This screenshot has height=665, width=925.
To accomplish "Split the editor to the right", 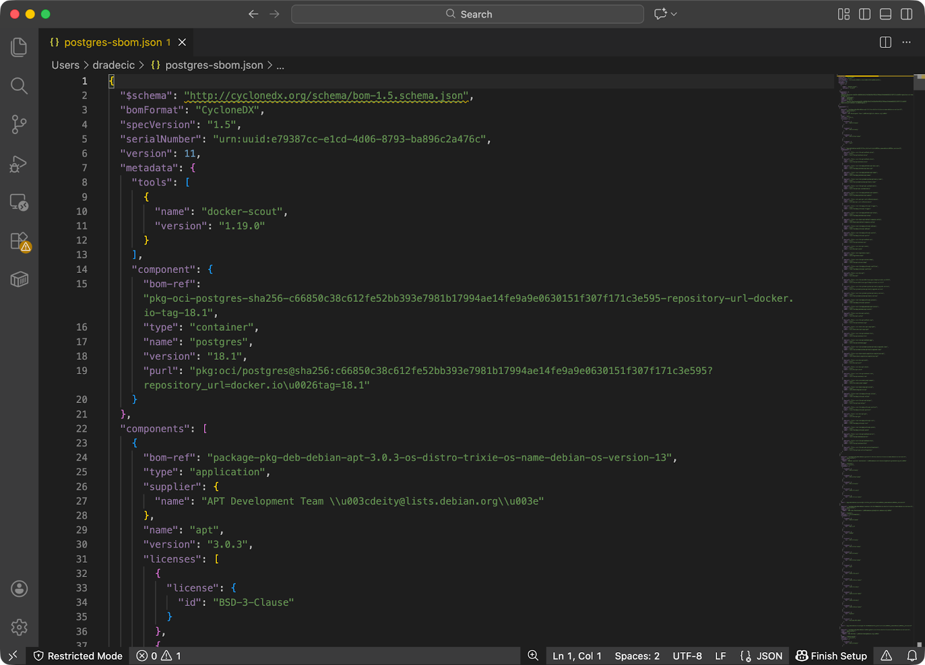I will 886,42.
